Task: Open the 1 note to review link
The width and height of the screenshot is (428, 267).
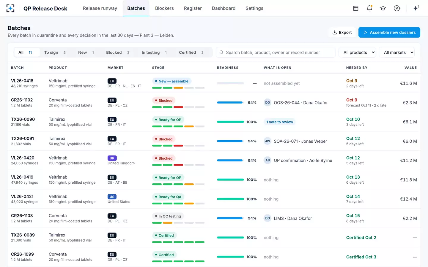Action: pos(280,122)
